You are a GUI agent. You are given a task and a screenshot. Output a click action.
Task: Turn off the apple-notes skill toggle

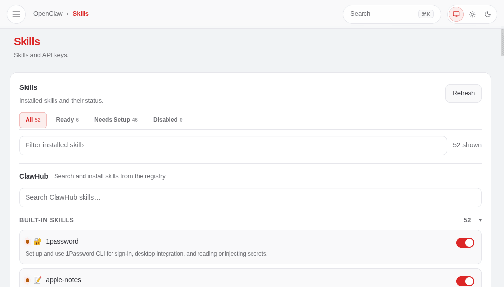[x=465, y=281]
